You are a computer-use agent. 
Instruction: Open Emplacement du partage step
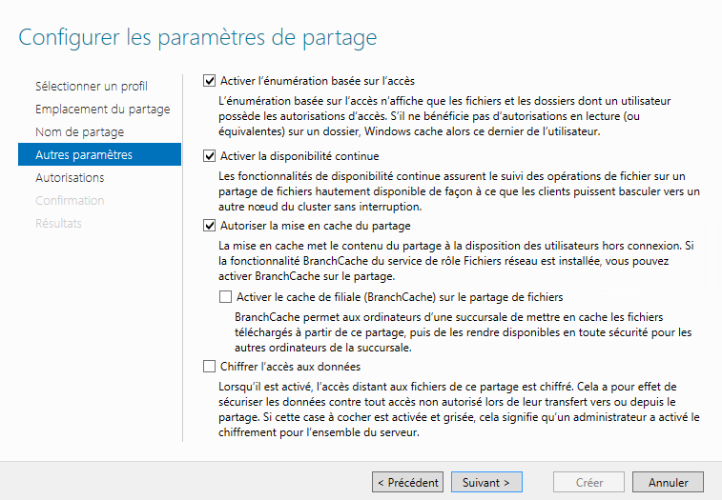pyautogui.click(x=103, y=109)
